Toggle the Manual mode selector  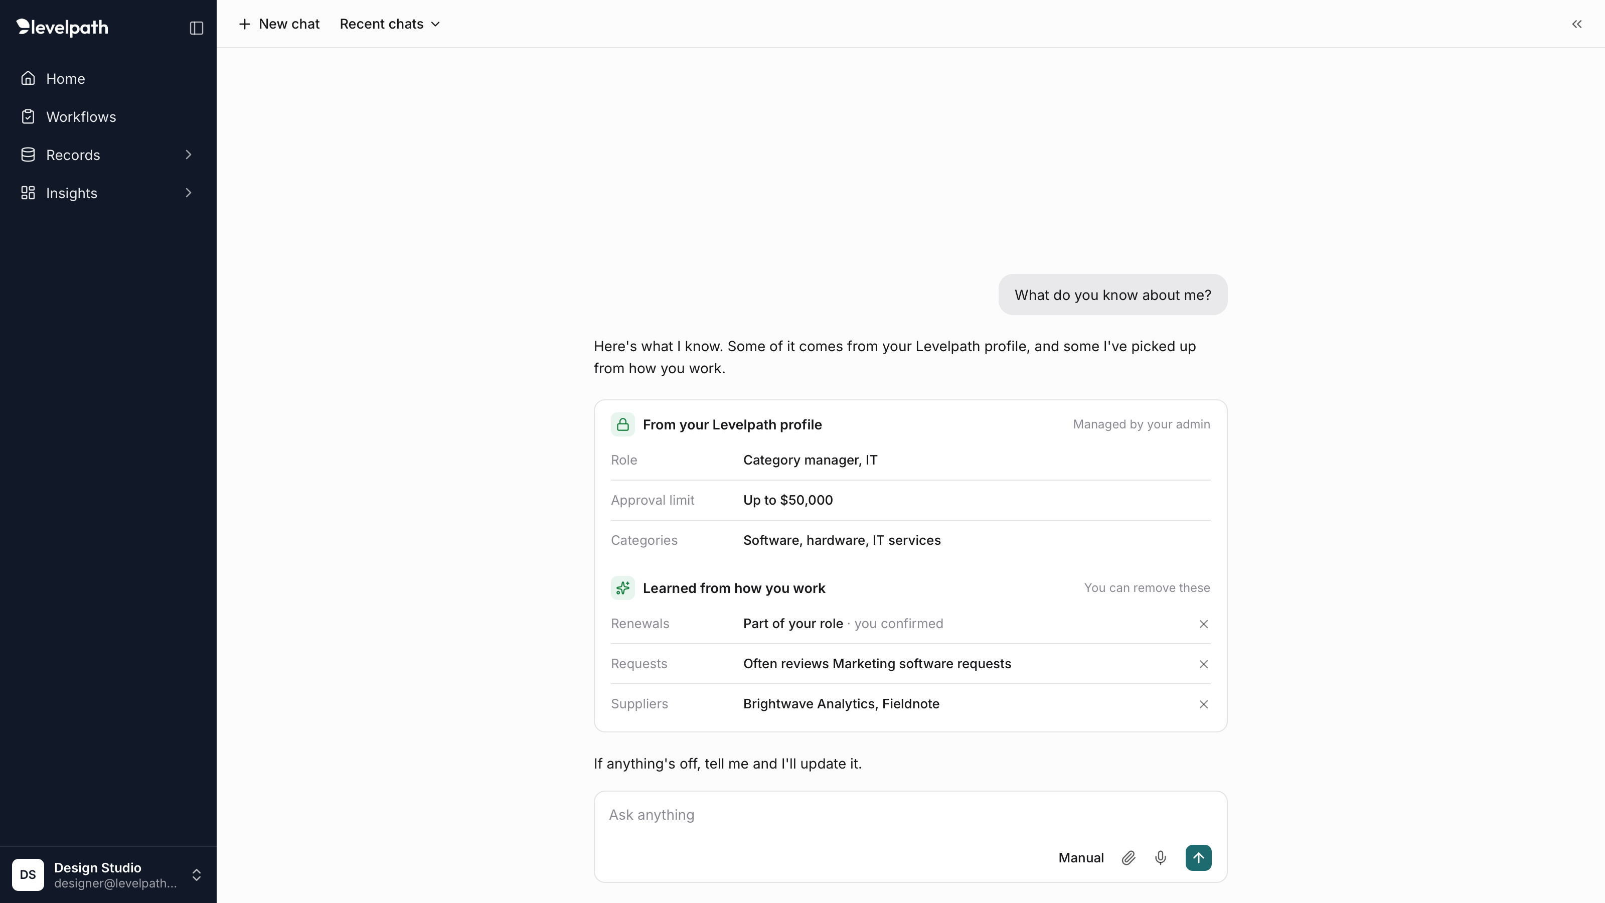click(1081, 857)
